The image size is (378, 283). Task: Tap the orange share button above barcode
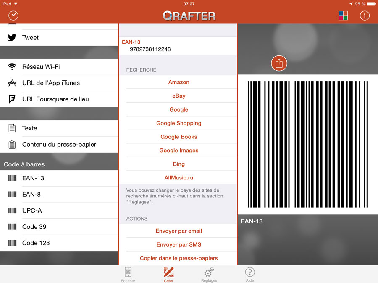point(279,63)
